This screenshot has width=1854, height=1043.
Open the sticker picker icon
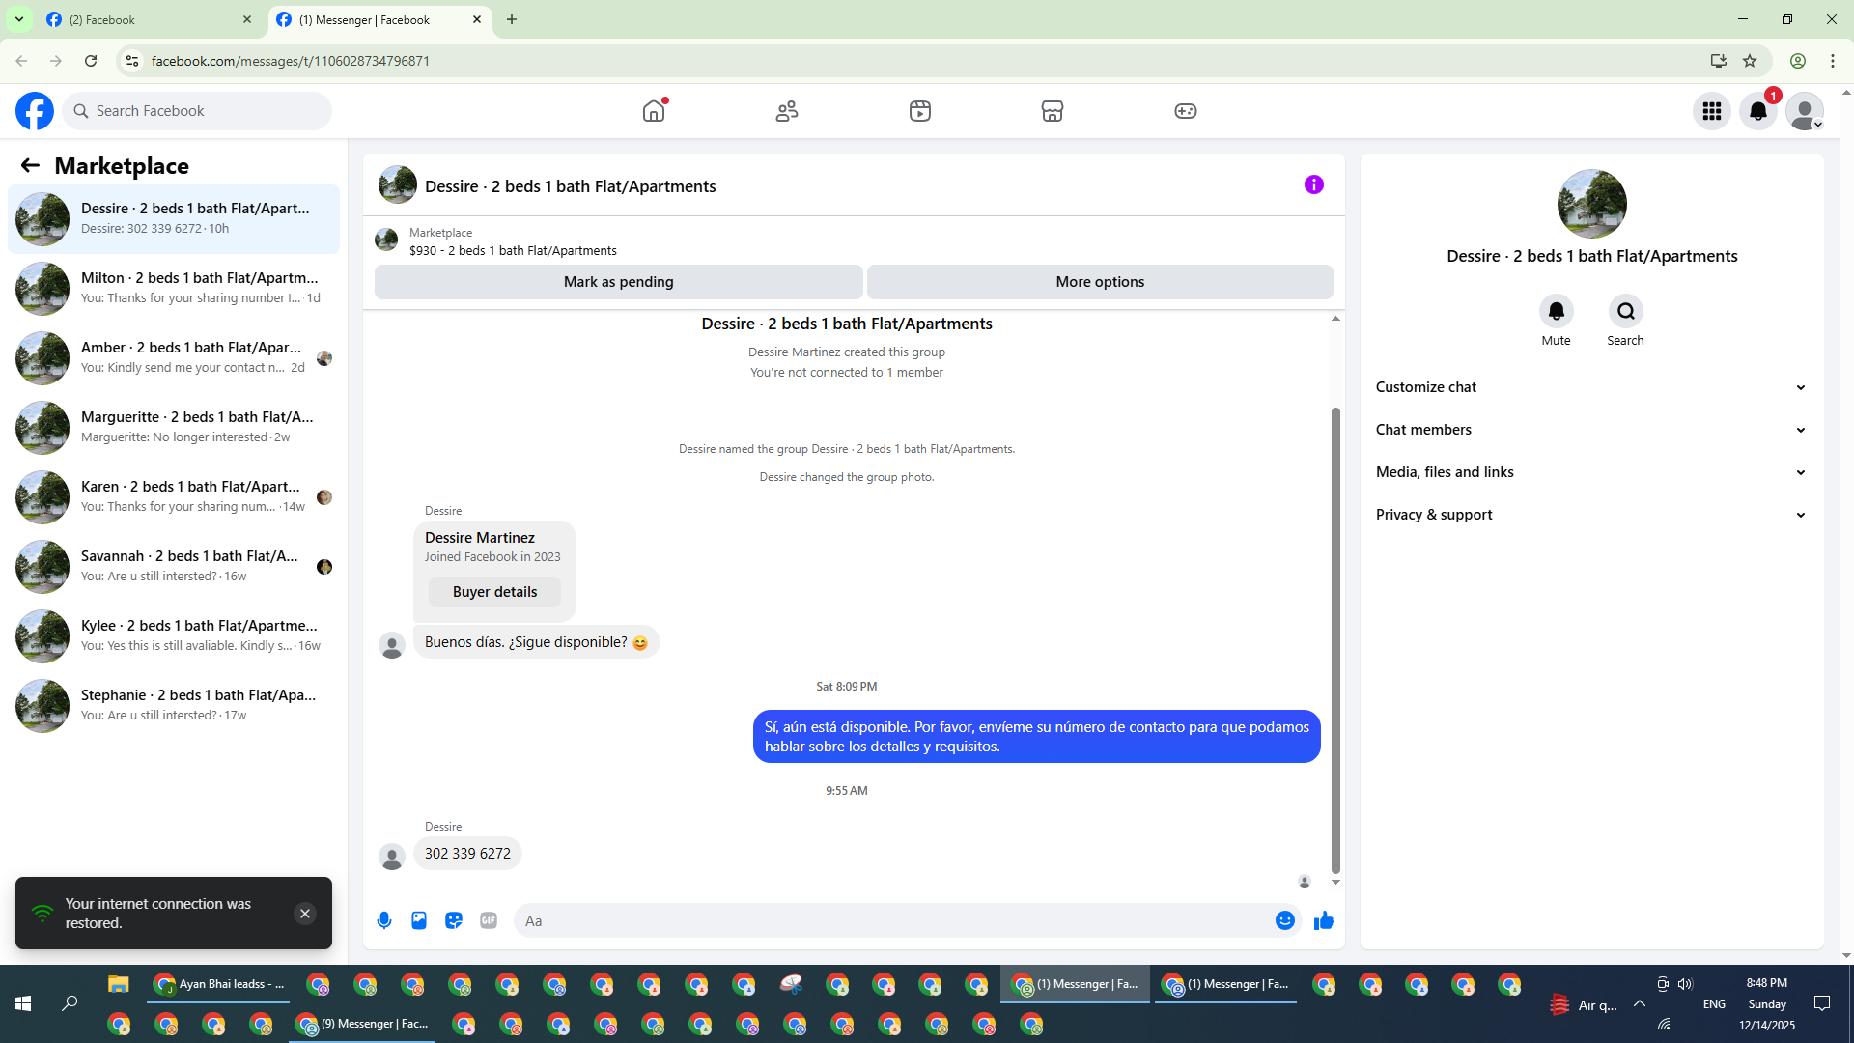(454, 920)
